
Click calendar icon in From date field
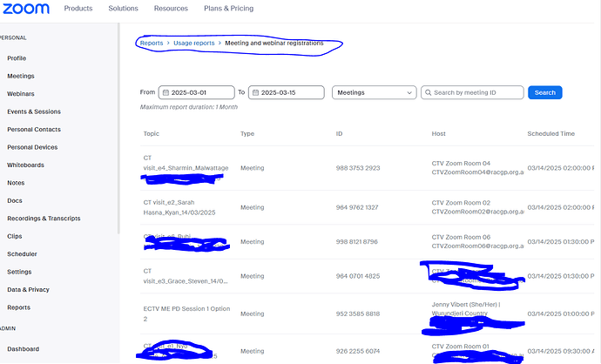click(x=166, y=92)
